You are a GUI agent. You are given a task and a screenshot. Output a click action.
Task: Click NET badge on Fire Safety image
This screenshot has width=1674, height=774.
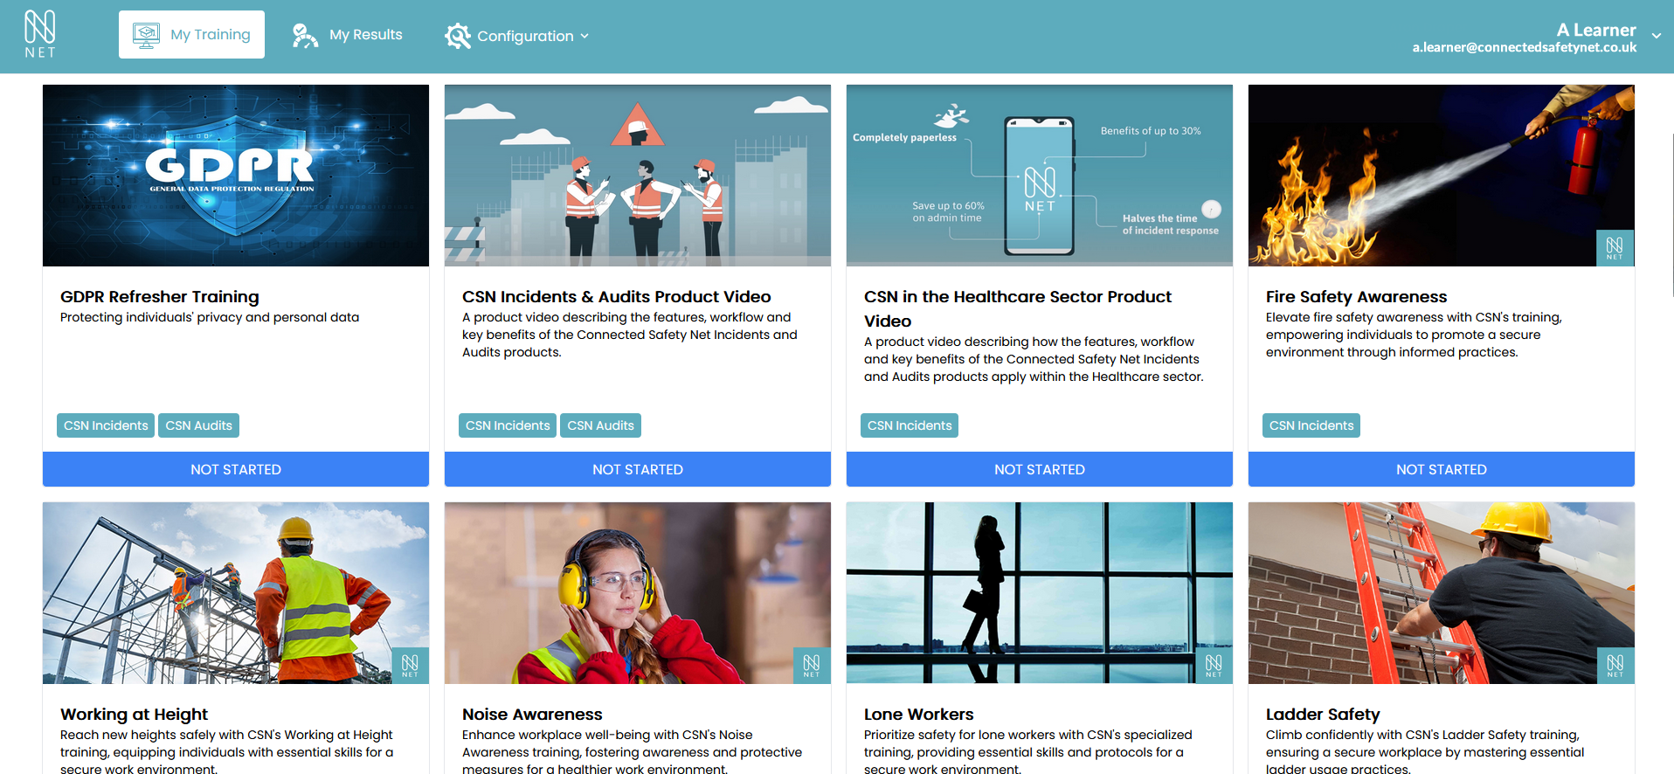click(x=1615, y=248)
